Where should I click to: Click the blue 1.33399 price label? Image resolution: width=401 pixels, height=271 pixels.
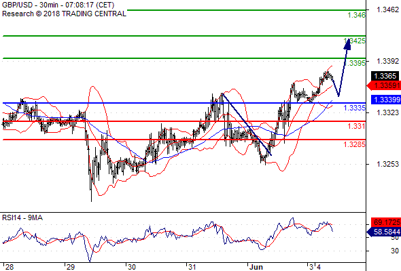385,100
